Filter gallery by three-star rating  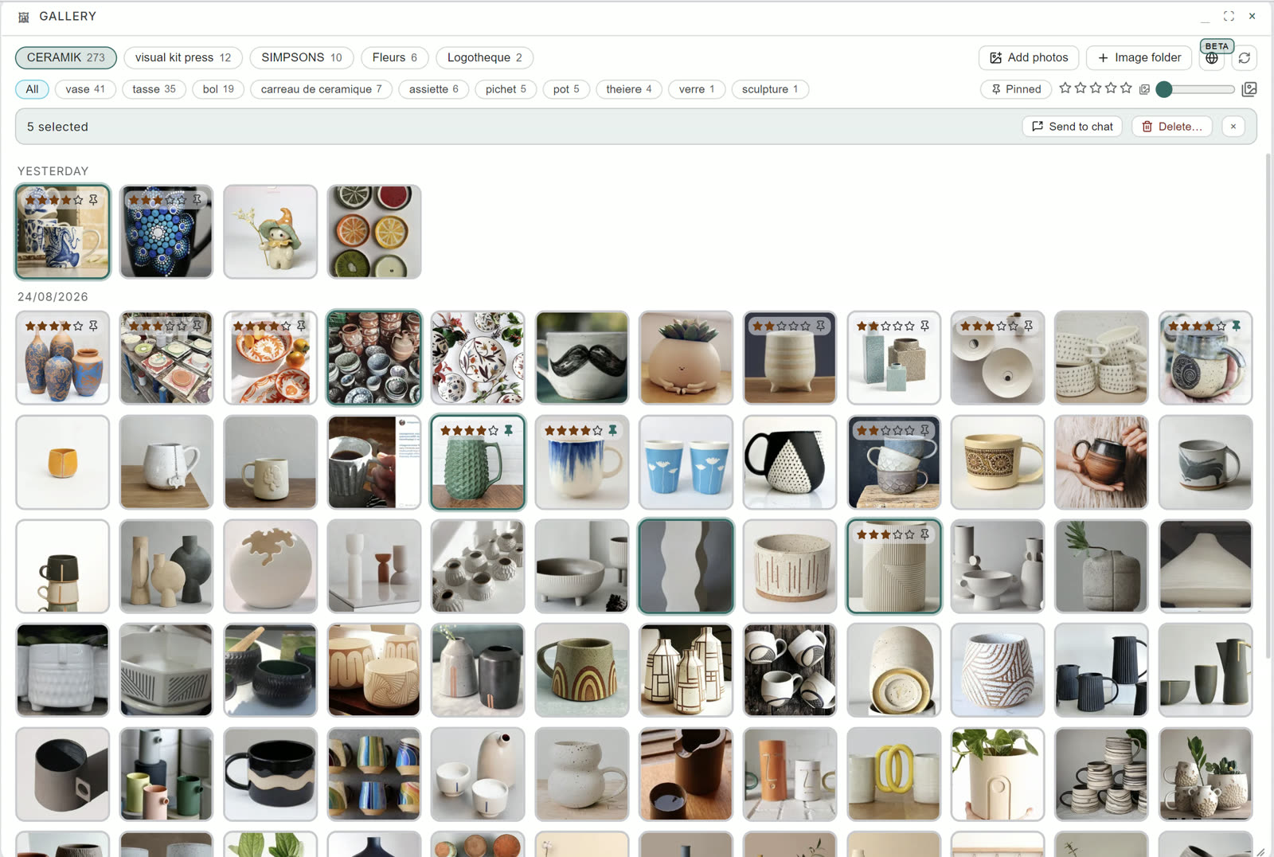pos(1096,88)
